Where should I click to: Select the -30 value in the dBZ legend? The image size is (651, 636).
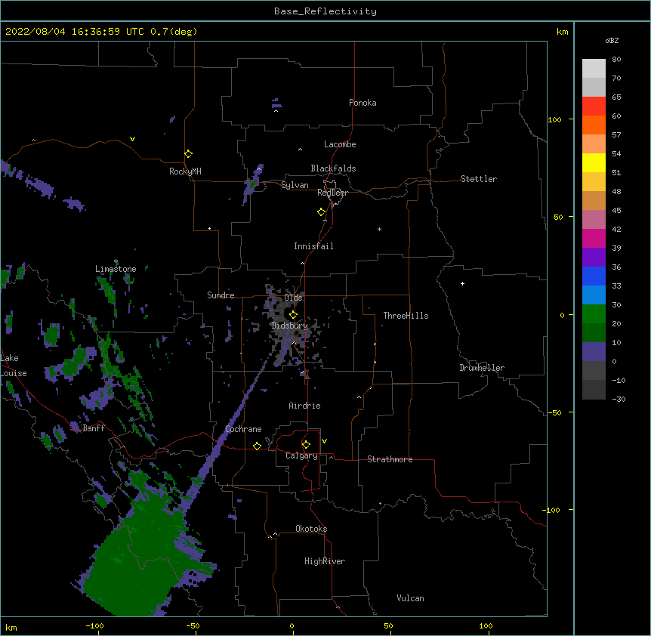pyautogui.click(x=619, y=400)
